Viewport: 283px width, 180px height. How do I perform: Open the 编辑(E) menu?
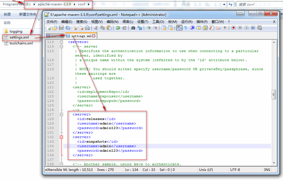coord(67,22)
